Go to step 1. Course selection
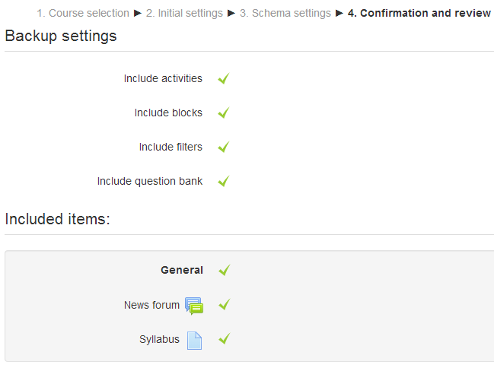 click(83, 13)
